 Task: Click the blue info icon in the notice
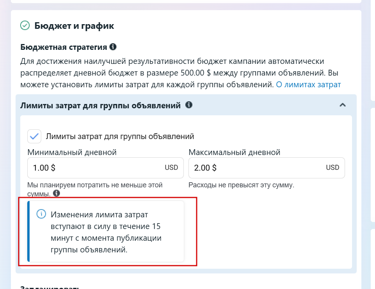pyautogui.click(x=41, y=214)
